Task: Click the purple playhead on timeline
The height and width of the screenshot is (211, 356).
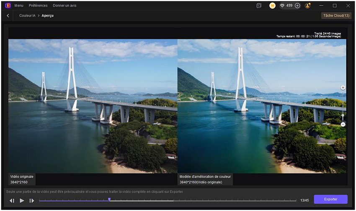Action: (109, 199)
